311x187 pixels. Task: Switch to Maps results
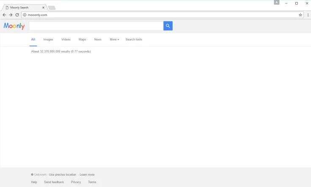click(83, 40)
